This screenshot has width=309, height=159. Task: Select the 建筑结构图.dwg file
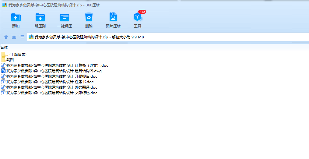(51, 71)
